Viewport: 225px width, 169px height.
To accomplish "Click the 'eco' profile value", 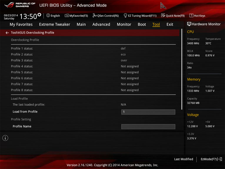I will click(123, 54).
